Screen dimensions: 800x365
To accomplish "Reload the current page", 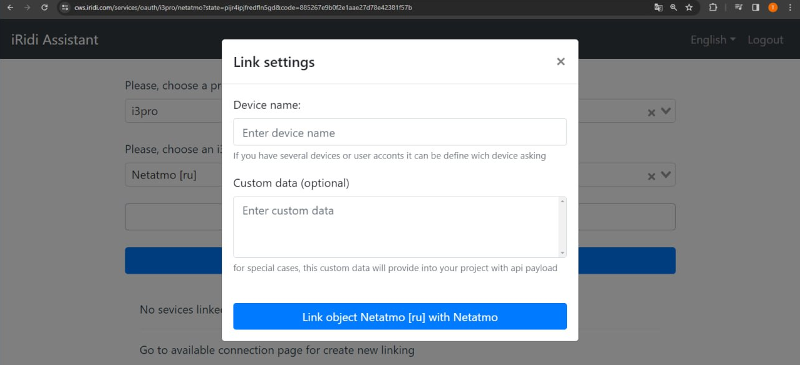I will point(44,8).
